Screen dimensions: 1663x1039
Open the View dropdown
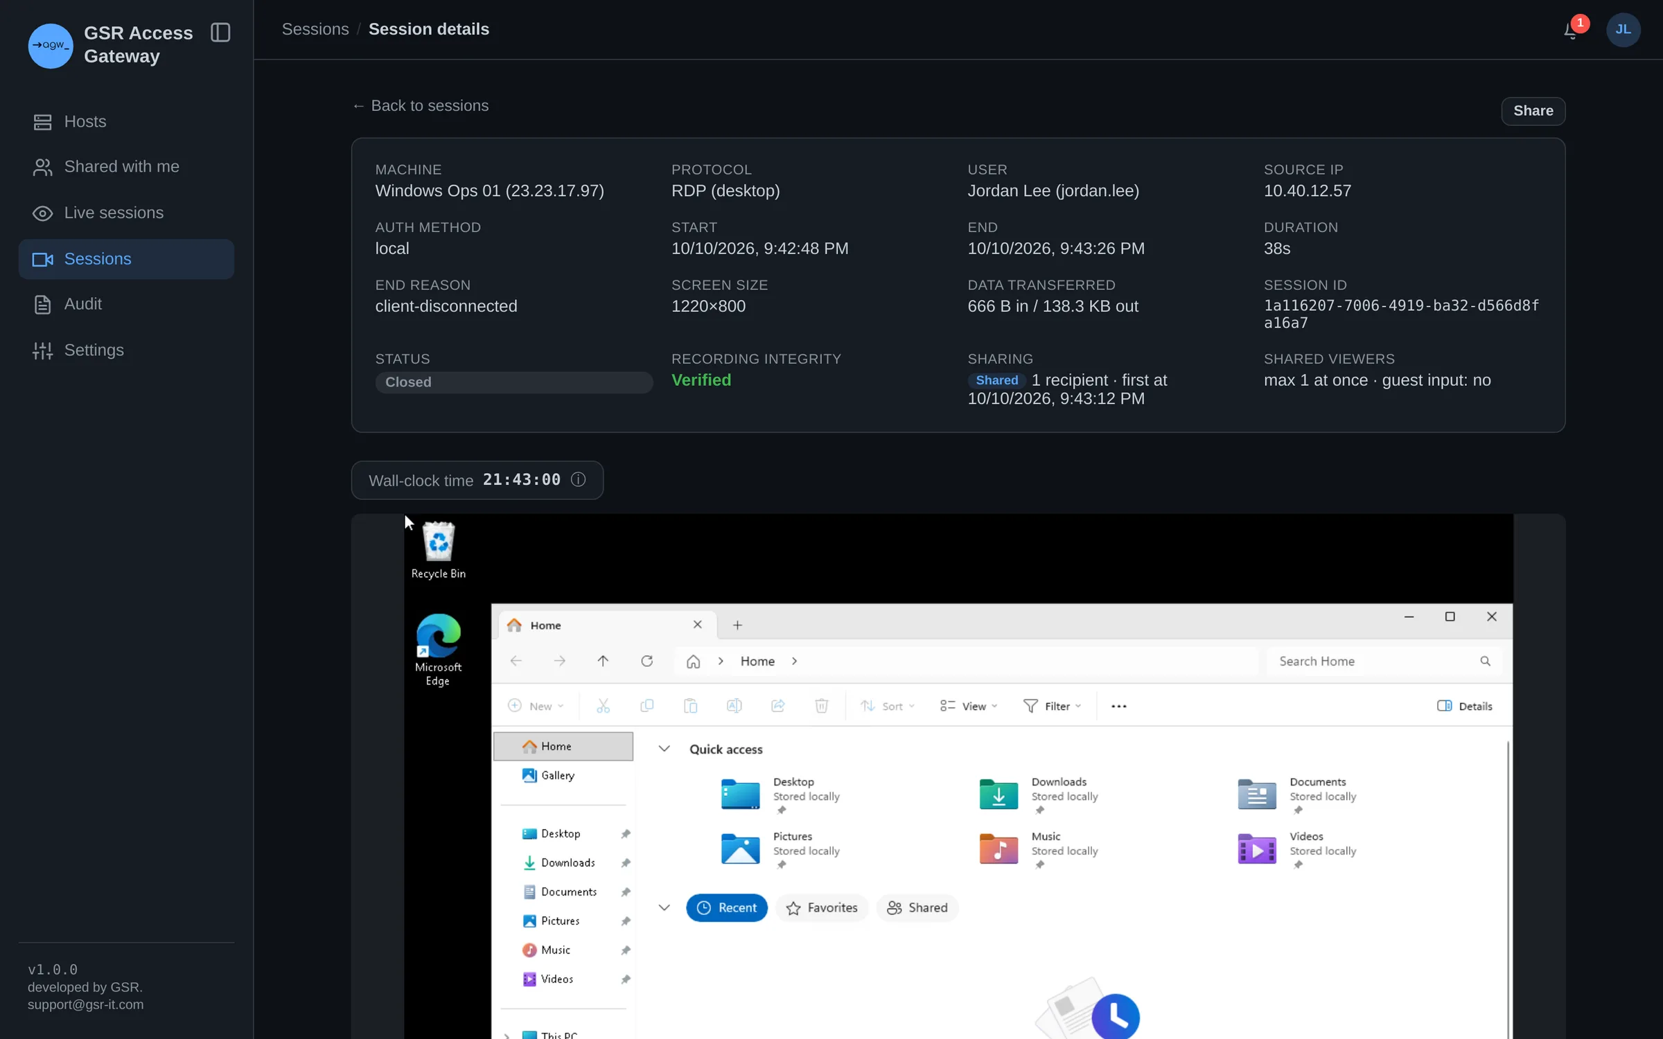969,706
